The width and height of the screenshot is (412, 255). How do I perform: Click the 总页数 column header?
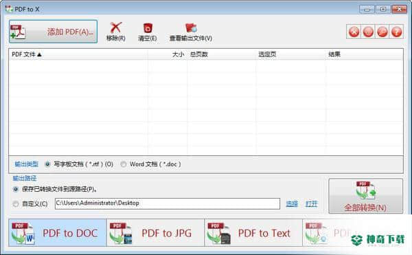coord(222,54)
